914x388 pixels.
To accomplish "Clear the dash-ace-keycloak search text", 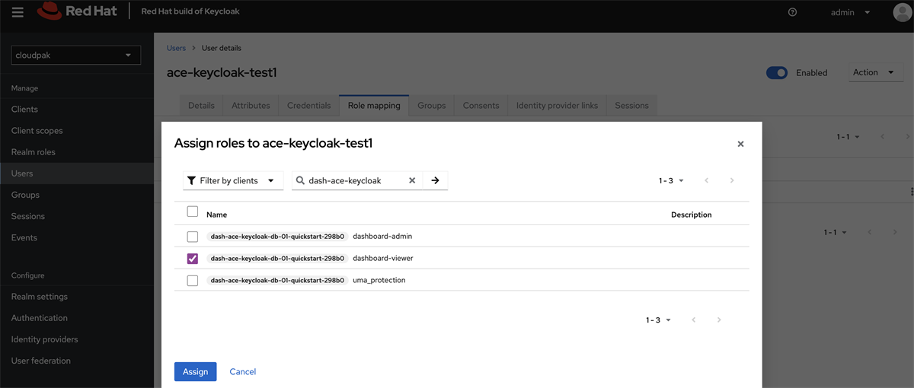I will click(x=412, y=180).
